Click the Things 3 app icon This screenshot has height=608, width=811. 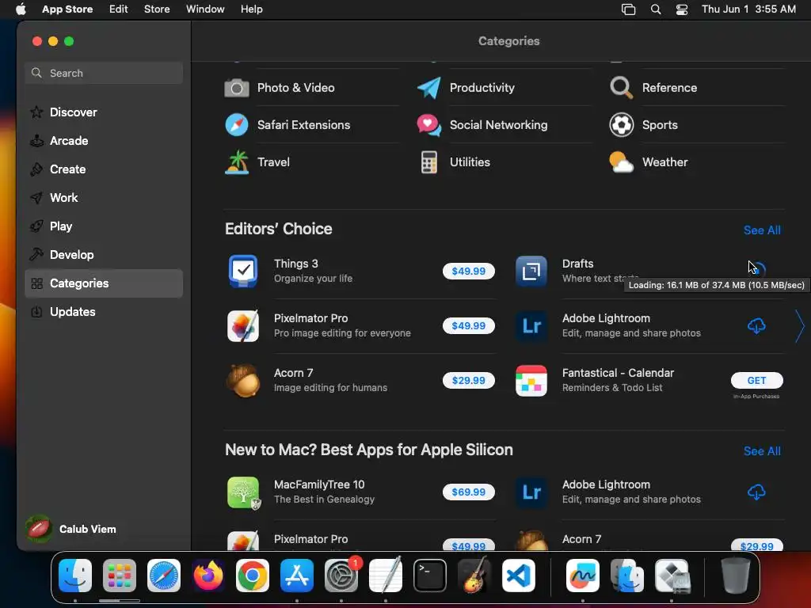pyautogui.click(x=243, y=271)
